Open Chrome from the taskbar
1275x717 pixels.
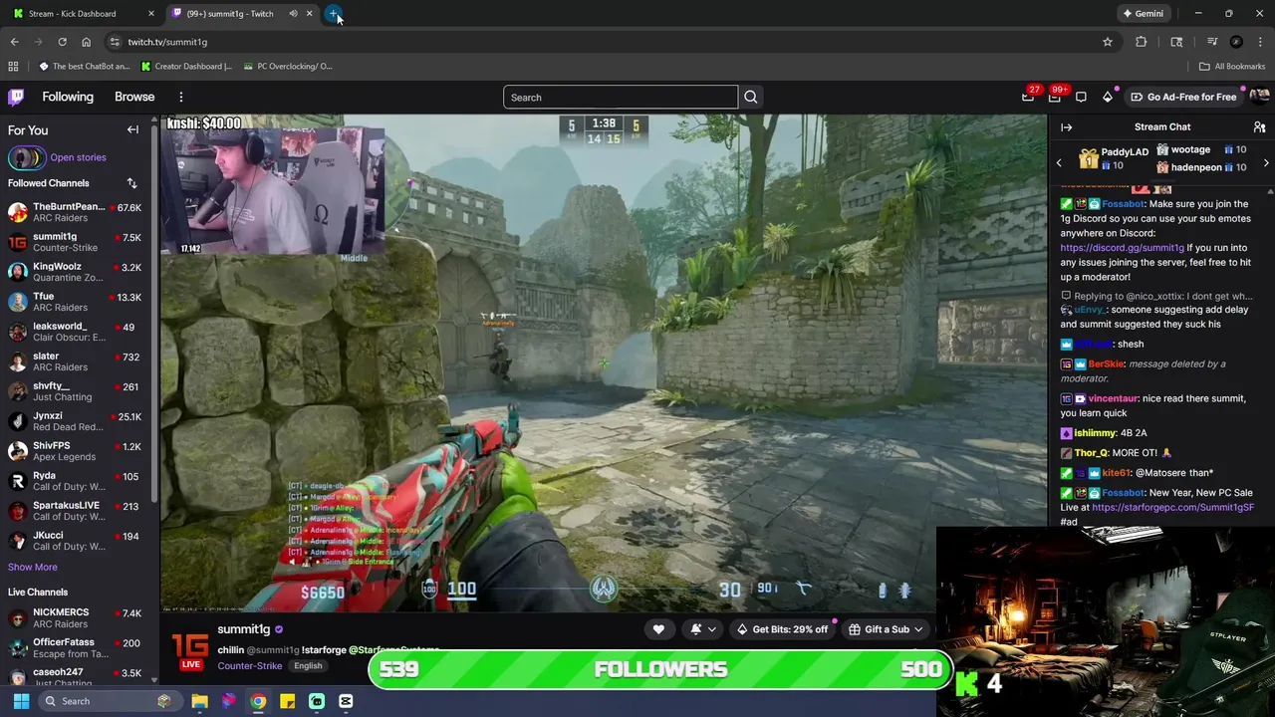pos(258,701)
